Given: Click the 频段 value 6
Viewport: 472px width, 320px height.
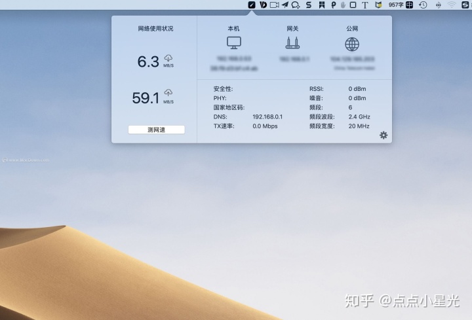Looking at the screenshot, I should pos(350,107).
